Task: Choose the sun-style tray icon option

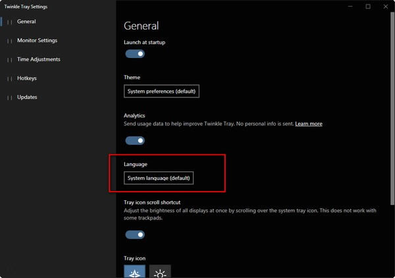Action: pos(160,271)
